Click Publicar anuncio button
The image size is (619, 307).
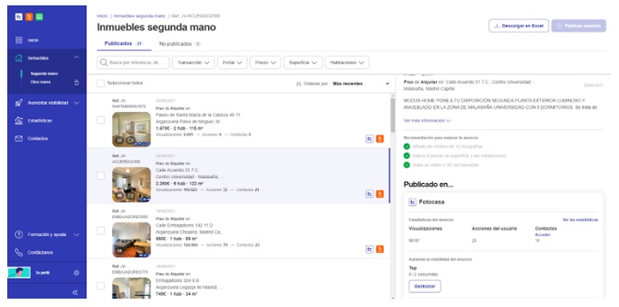click(579, 26)
